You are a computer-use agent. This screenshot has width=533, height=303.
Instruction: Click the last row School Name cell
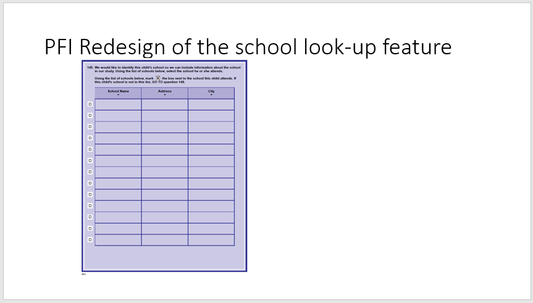[118, 239]
